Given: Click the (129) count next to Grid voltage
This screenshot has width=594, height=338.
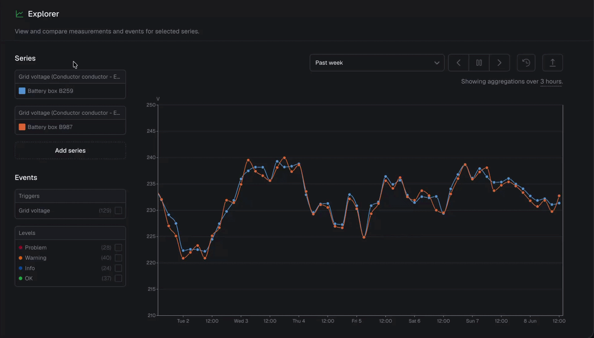Looking at the screenshot, I should (105, 211).
